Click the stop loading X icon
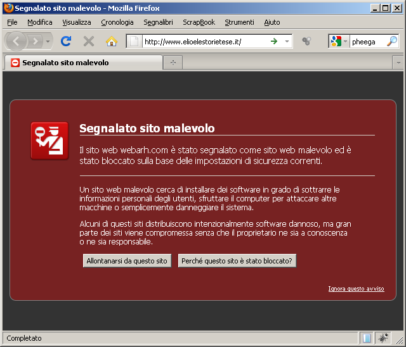Image resolution: width=406 pixels, height=347 pixels. click(89, 41)
